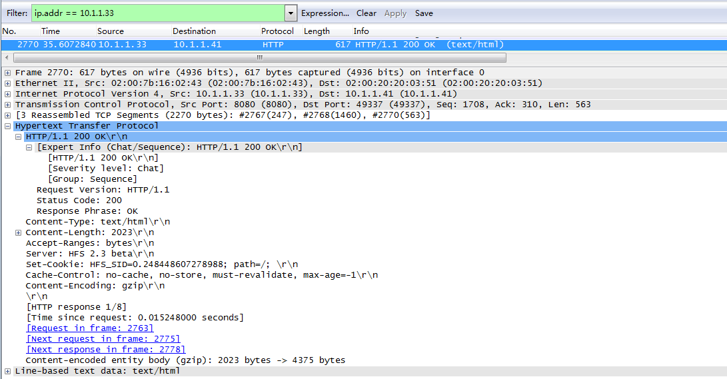The height and width of the screenshot is (379, 727).
Task: Save the current filter
Action: [424, 13]
